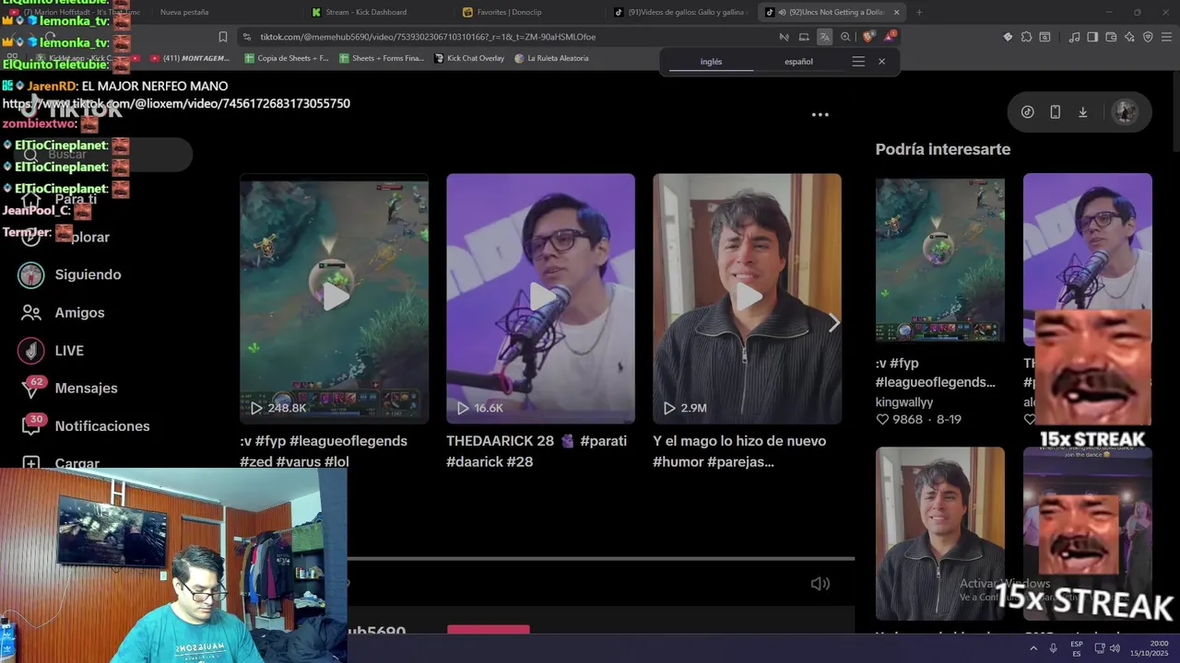Close the Uncs Not Getting a Dollar tab
The image size is (1180, 663).
coord(896,12)
